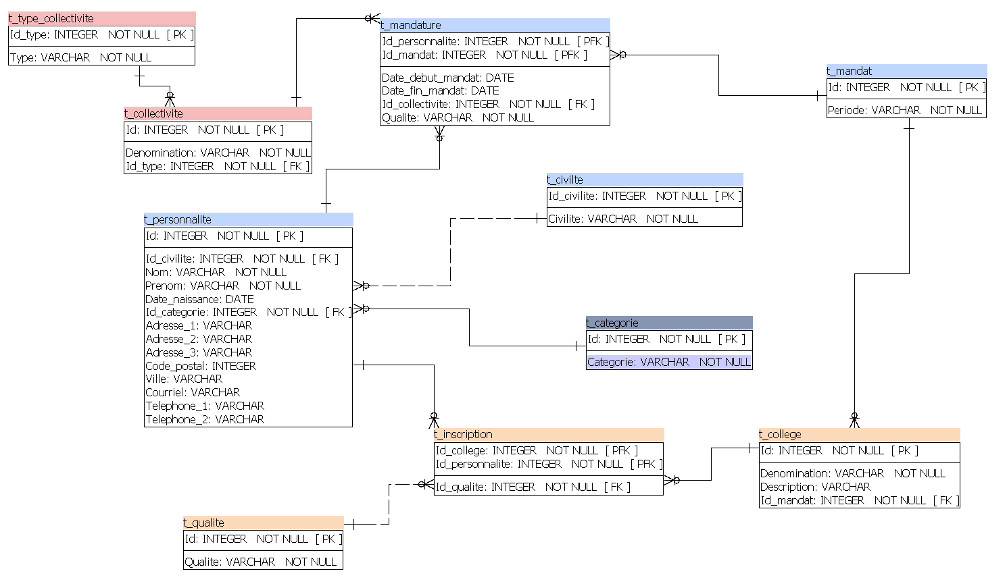Click Date_debut_mandat: DATE column
Image resolution: width=1007 pixels, height=586 pixels.
pyautogui.click(x=448, y=78)
